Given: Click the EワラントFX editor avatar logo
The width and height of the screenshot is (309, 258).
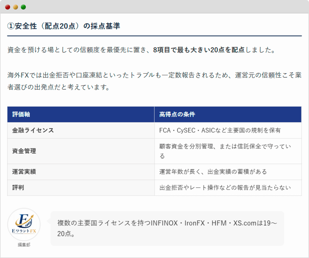Looking at the screenshot, I should point(24,224).
